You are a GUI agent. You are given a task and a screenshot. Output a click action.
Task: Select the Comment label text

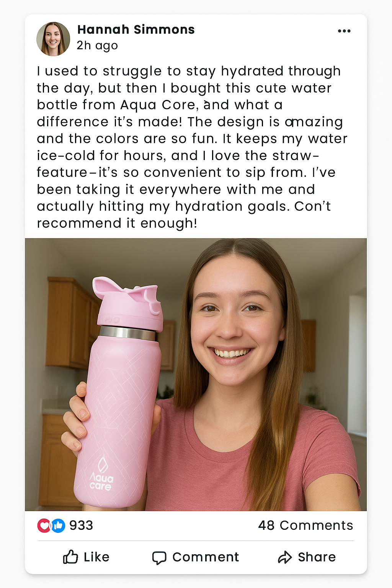click(x=206, y=557)
